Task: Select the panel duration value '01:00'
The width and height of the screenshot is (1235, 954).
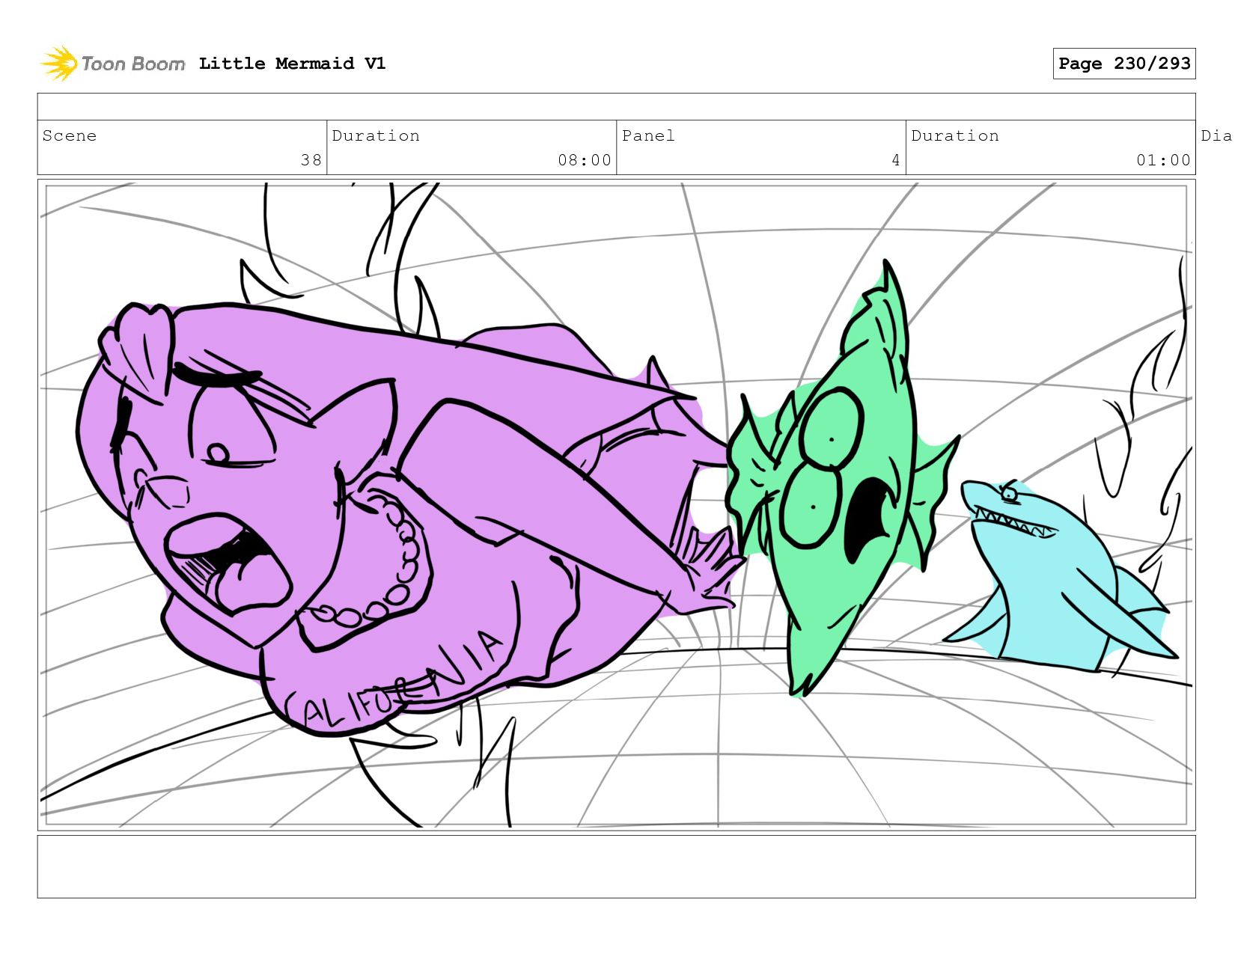Action: click(1163, 160)
